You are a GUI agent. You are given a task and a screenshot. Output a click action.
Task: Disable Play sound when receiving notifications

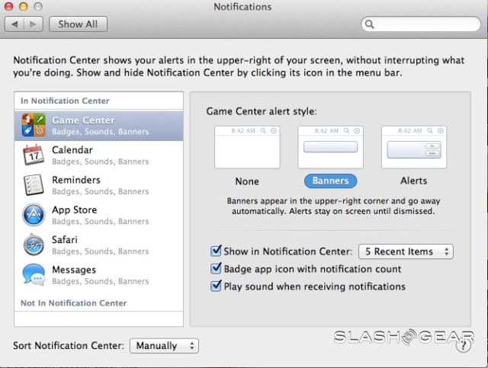click(215, 286)
